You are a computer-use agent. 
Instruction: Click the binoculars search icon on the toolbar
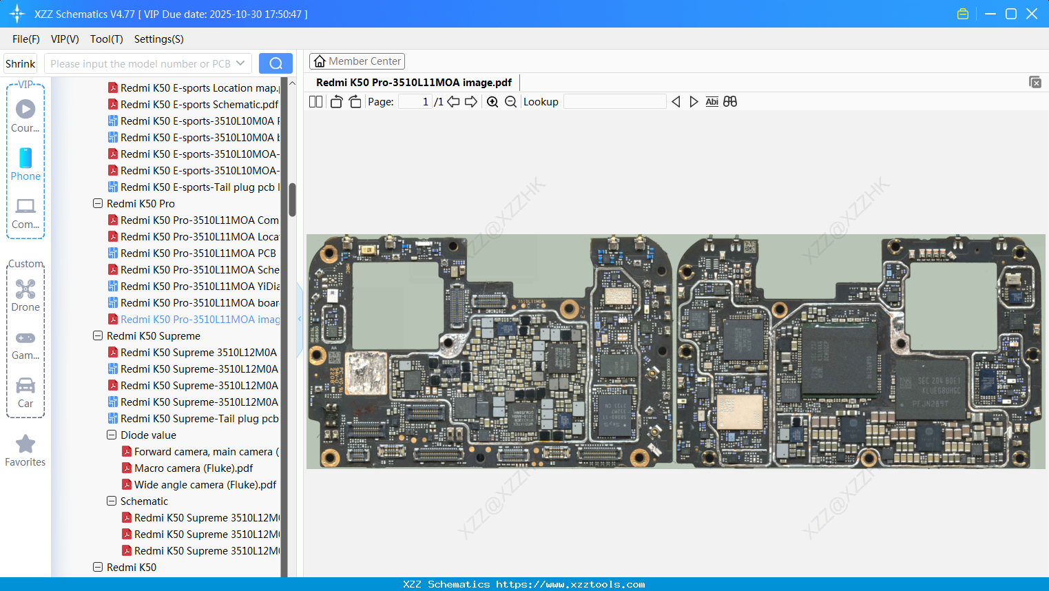(730, 101)
